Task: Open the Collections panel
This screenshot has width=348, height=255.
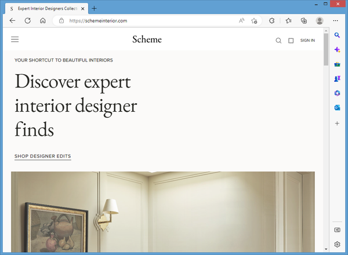Action: (304, 21)
